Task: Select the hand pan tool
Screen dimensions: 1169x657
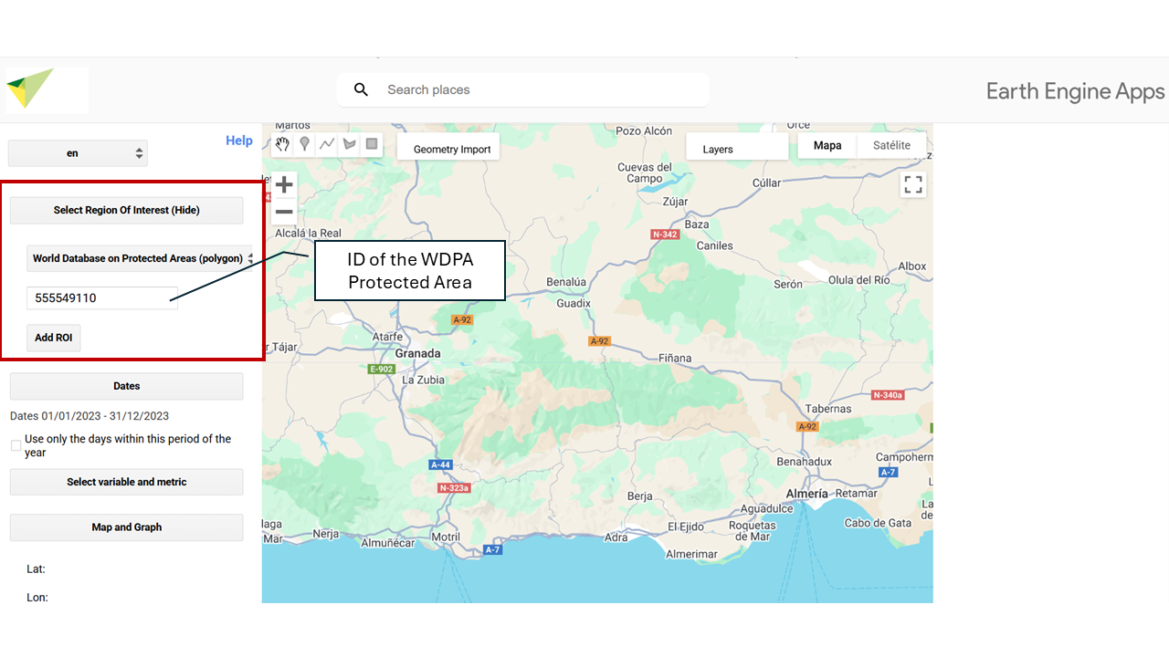Action: pos(283,144)
